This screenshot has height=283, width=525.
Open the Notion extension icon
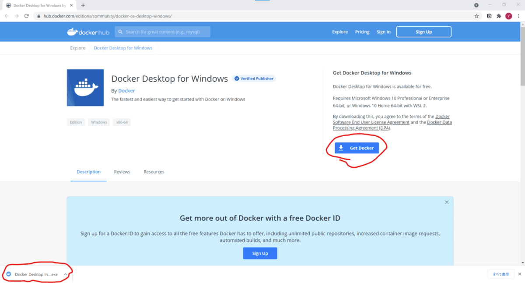pos(489,16)
